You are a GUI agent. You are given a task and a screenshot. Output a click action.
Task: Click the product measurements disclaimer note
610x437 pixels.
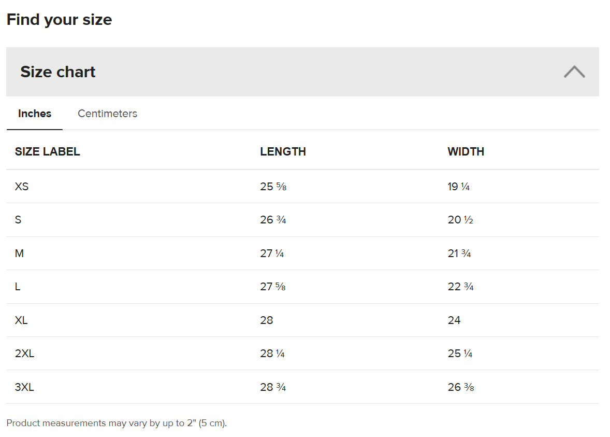[117, 423]
